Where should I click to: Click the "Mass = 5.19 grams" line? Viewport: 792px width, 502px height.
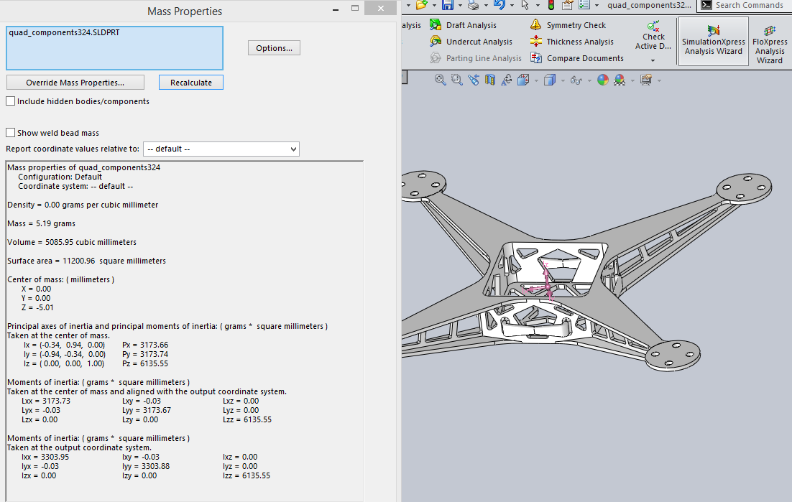tap(42, 223)
